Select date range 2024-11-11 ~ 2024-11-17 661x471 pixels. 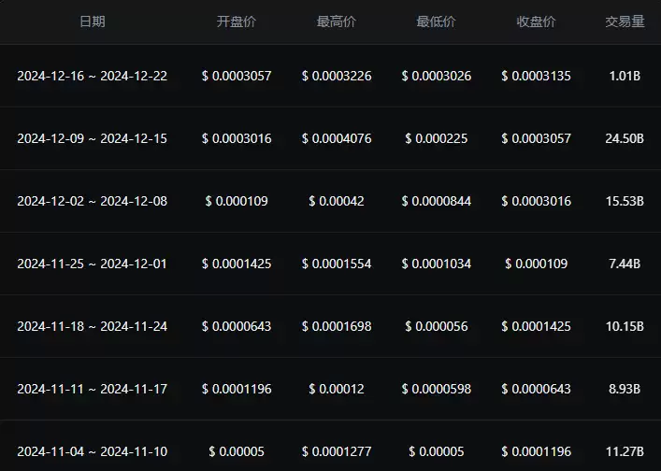[x=93, y=389]
